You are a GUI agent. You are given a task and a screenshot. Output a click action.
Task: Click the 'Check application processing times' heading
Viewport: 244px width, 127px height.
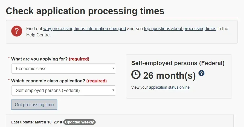point(85,11)
